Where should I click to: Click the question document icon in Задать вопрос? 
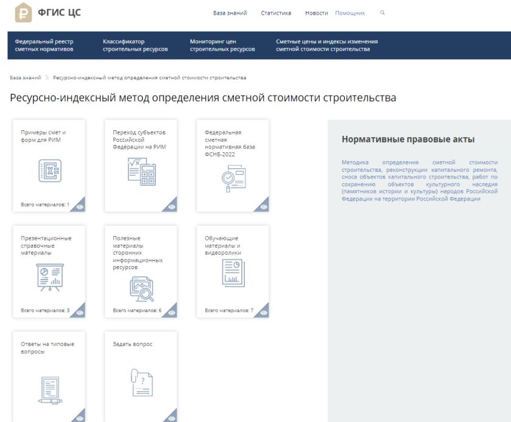[141, 382]
